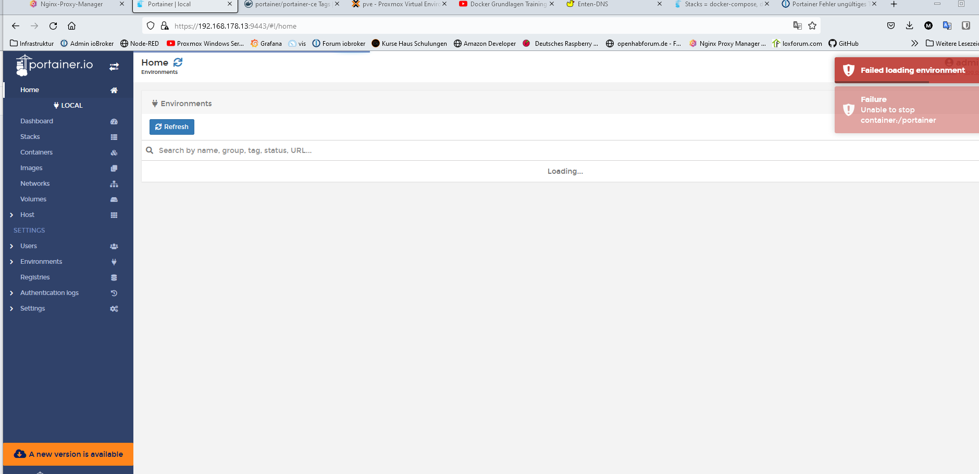Switch to the Nginx-Proxy-Manager browser tab
This screenshot has height=474, width=979.
pyautogui.click(x=72, y=4)
